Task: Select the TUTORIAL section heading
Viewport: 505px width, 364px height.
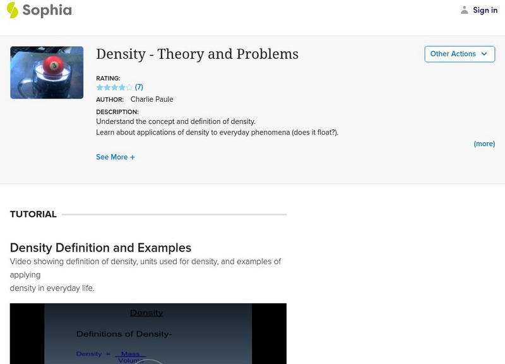Action: click(x=33, y=214)
